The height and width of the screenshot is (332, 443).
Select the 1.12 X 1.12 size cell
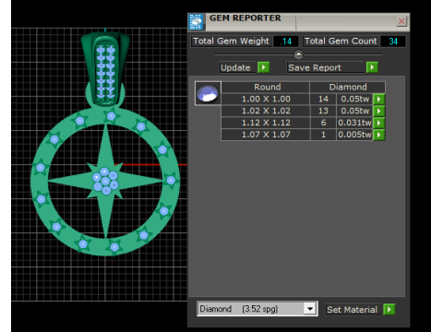266,123
